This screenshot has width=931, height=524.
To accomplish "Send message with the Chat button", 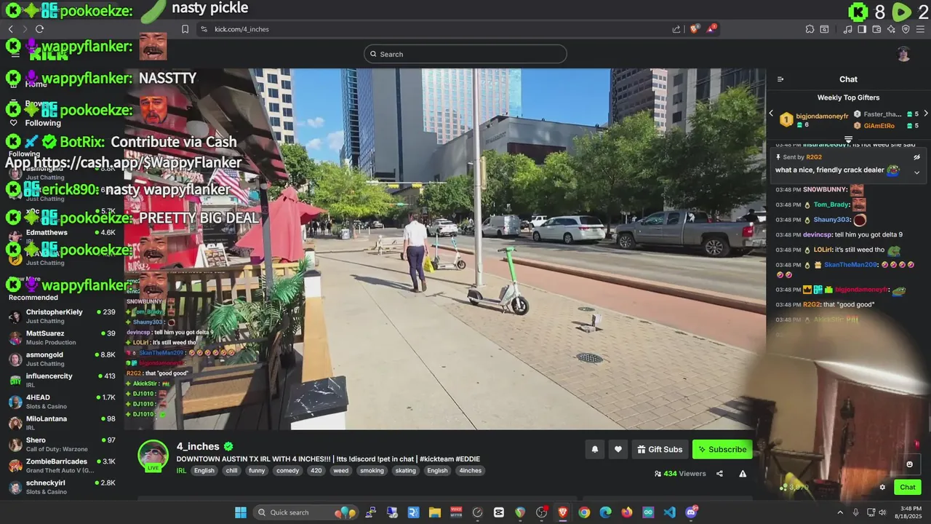I will click(x=908, y=487).
